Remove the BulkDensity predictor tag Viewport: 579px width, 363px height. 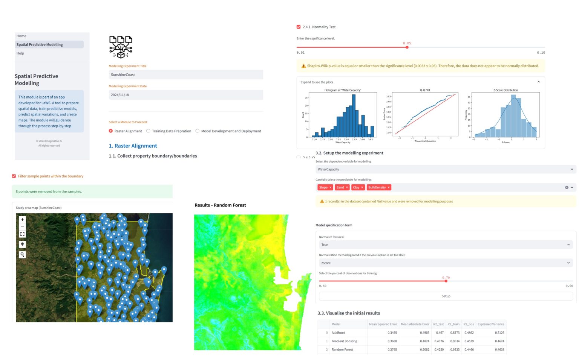[389, 187]
